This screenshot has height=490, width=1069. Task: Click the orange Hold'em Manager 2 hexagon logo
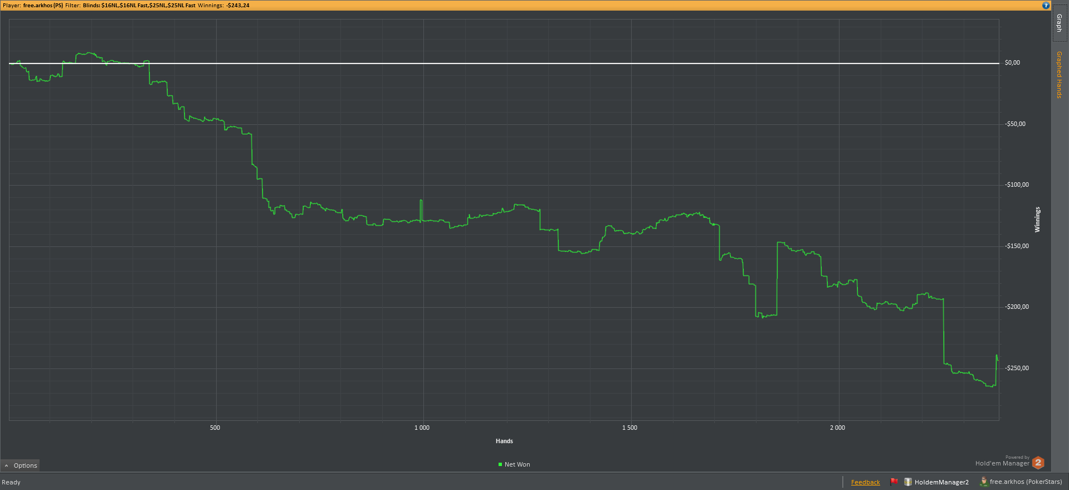pyautogui.click(x=1038, y=463)
